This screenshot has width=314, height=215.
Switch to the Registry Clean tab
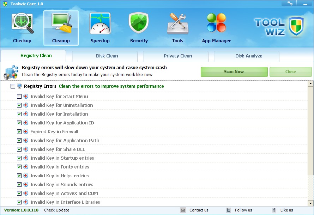coord(33,56)
